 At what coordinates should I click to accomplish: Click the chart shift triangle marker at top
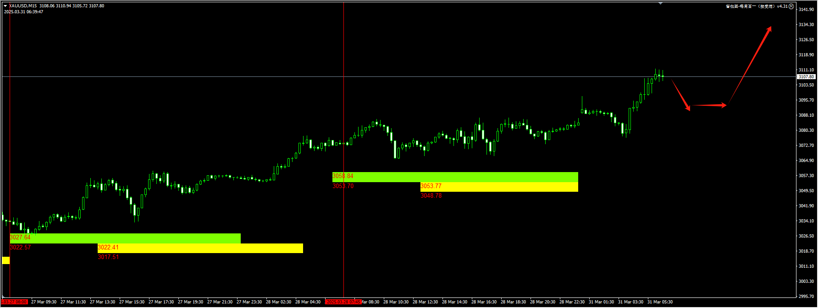point(660,3)
